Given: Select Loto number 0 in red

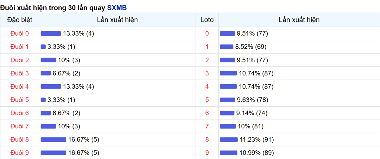Looking at the screenshot, I should pyautogui.click(x=207, y=33).
